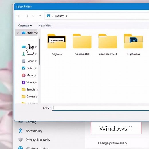Viewport: 149px width, 149px height.
Task: Click the Music note icon in sidebar
Action: tap(23, 75)
